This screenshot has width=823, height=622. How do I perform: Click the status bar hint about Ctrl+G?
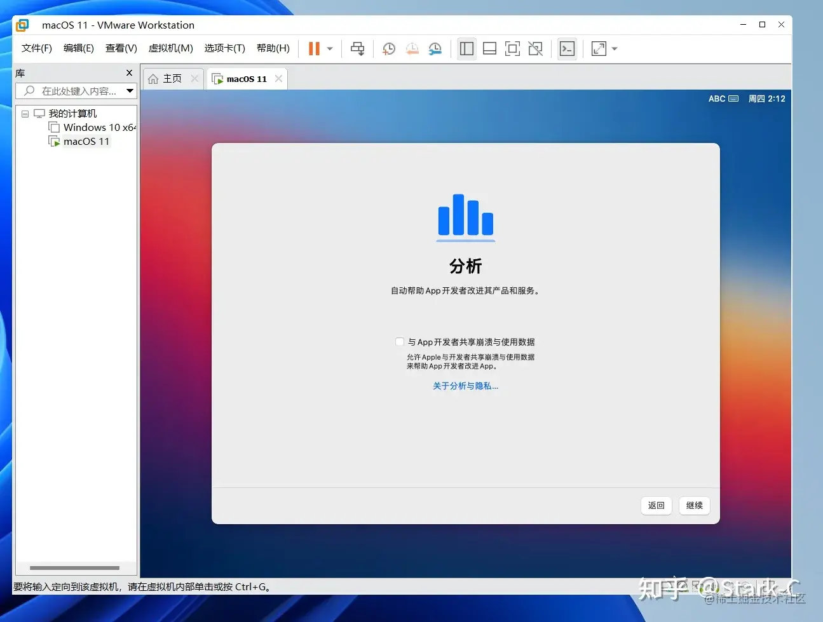tap(144, 587)
